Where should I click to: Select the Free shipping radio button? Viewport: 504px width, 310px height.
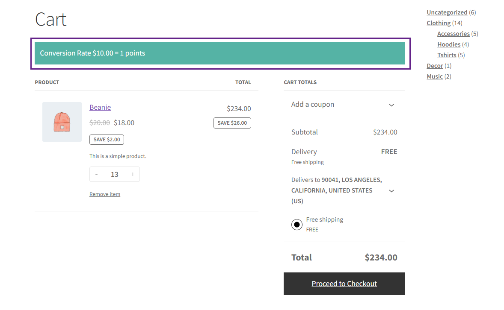297,225
